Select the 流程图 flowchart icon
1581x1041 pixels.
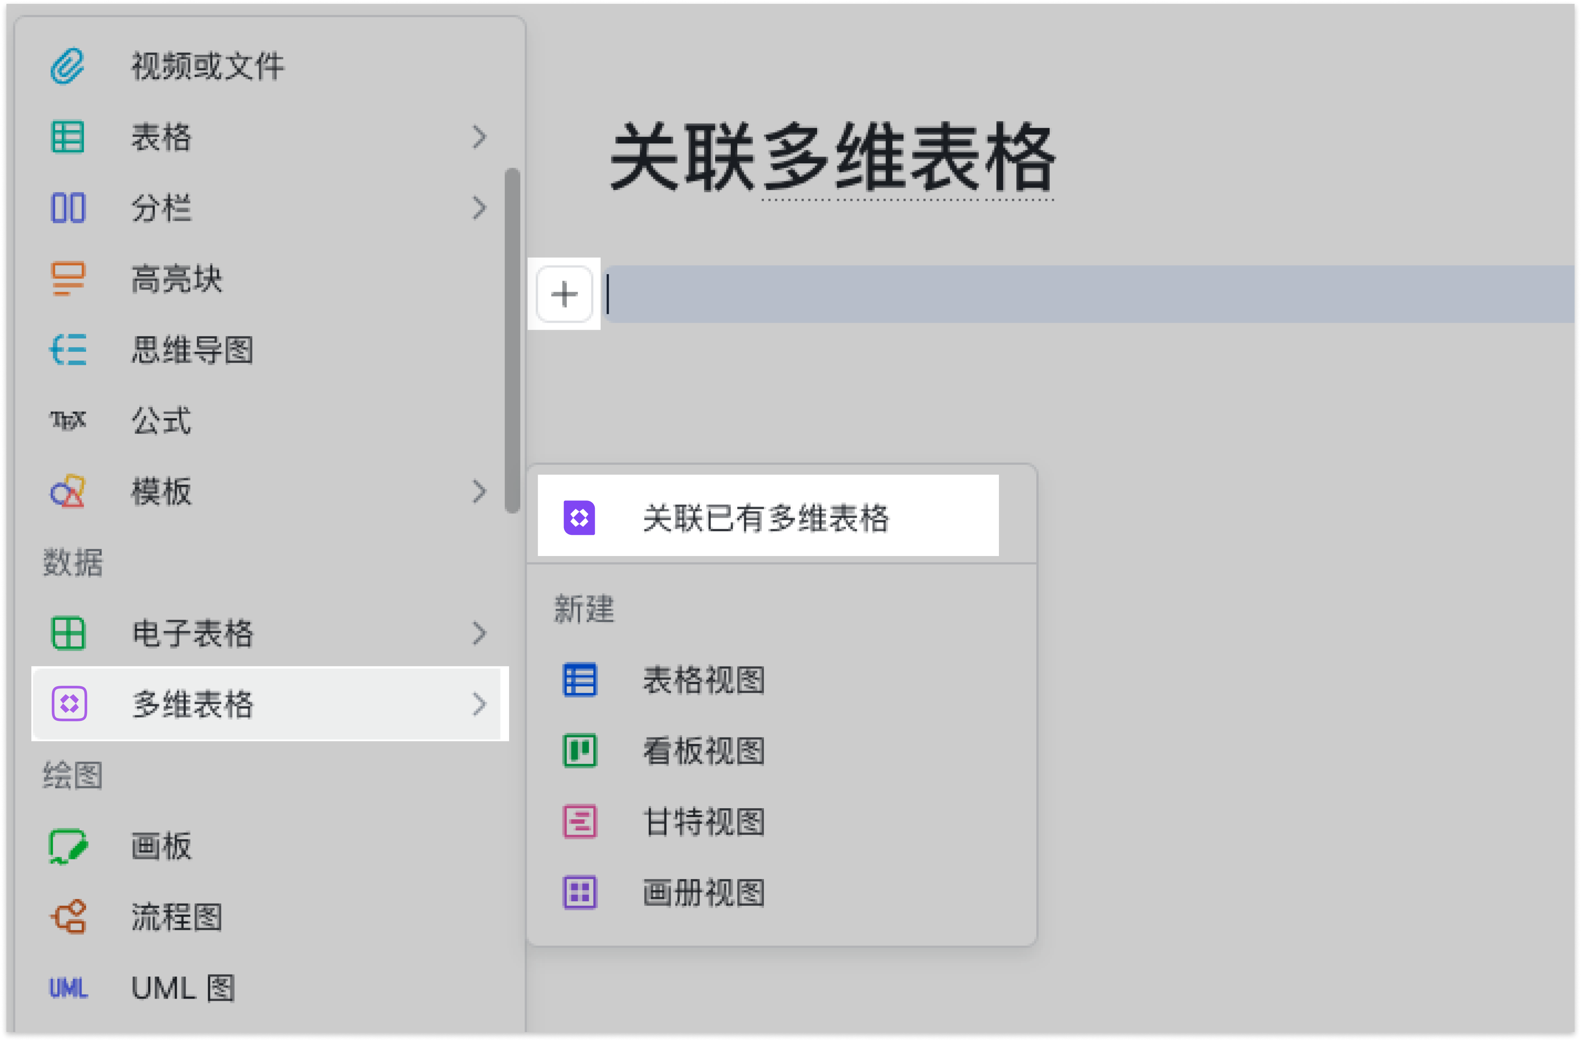click(x=68, y=917)
